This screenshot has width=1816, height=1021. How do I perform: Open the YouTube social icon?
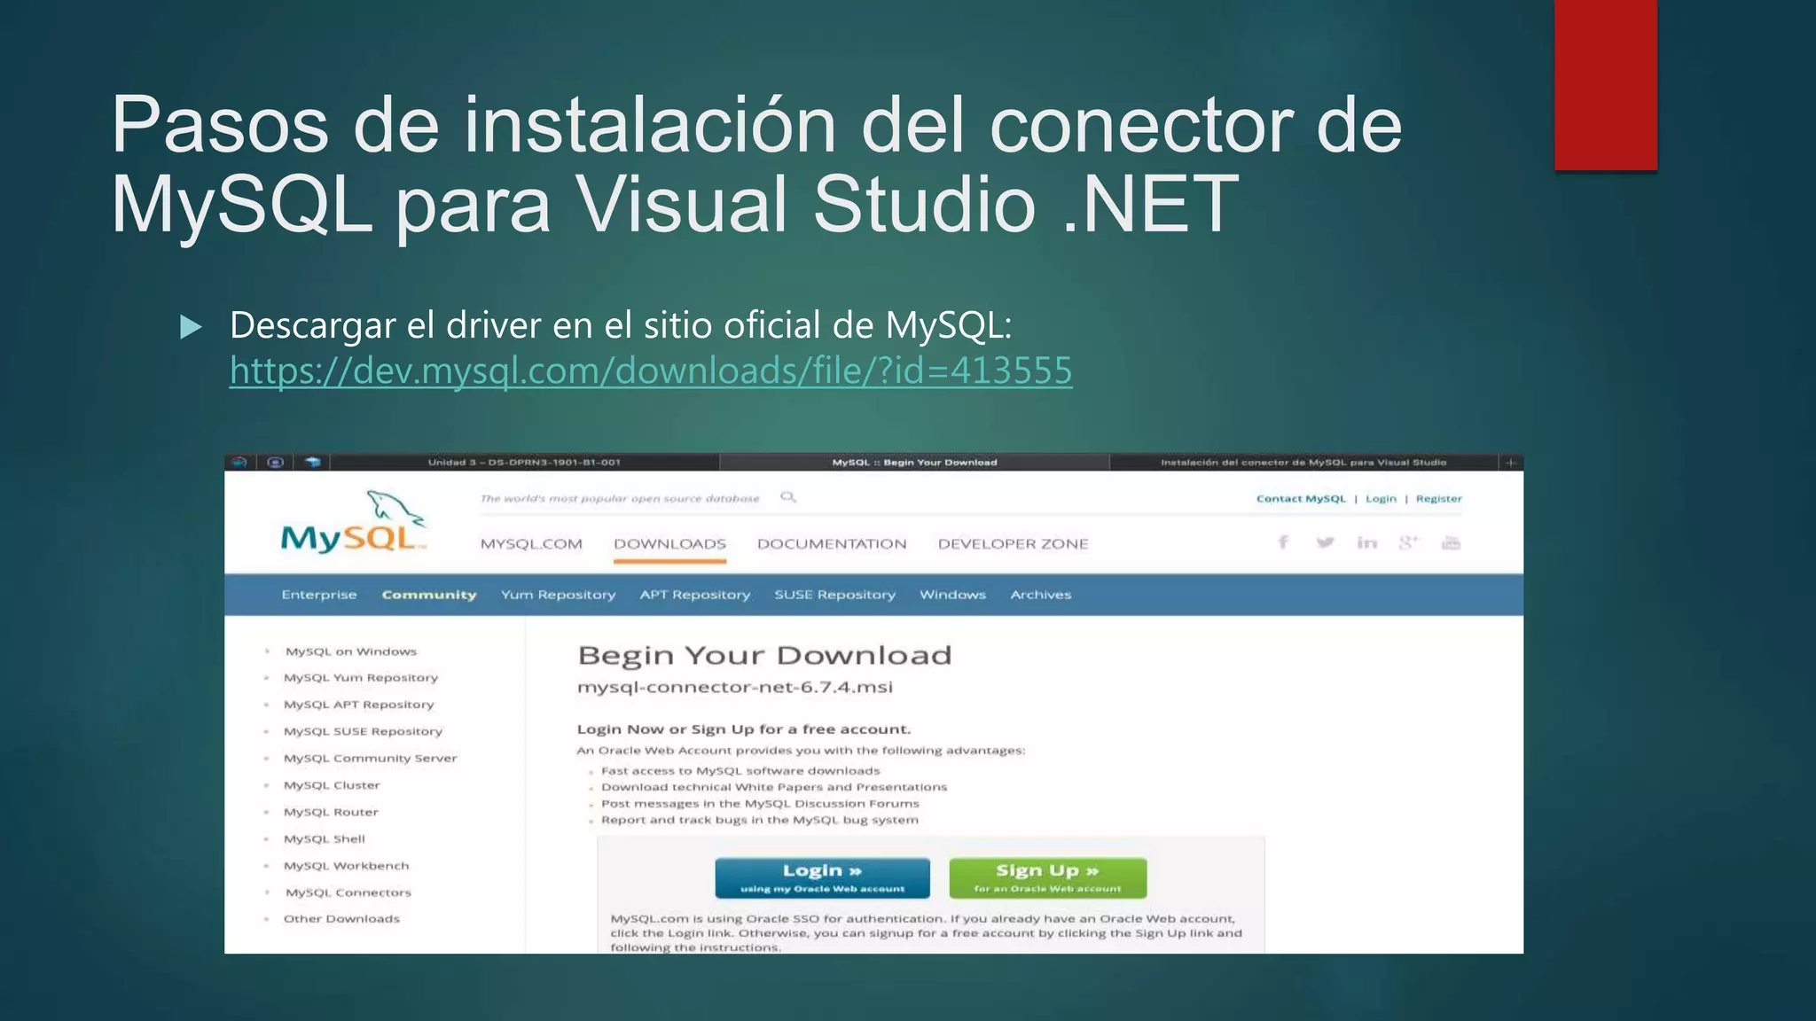(x=1451, y=542)
